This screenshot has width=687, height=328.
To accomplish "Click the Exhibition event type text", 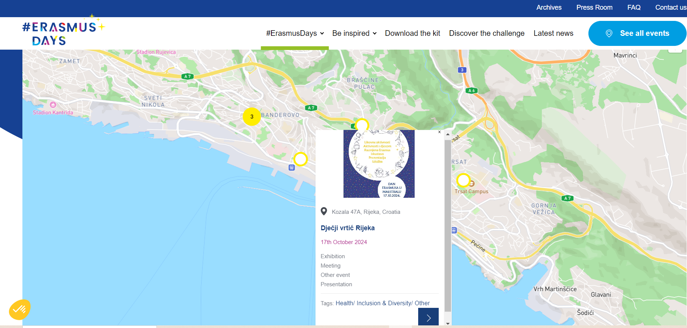I will (x=333, y=256).
